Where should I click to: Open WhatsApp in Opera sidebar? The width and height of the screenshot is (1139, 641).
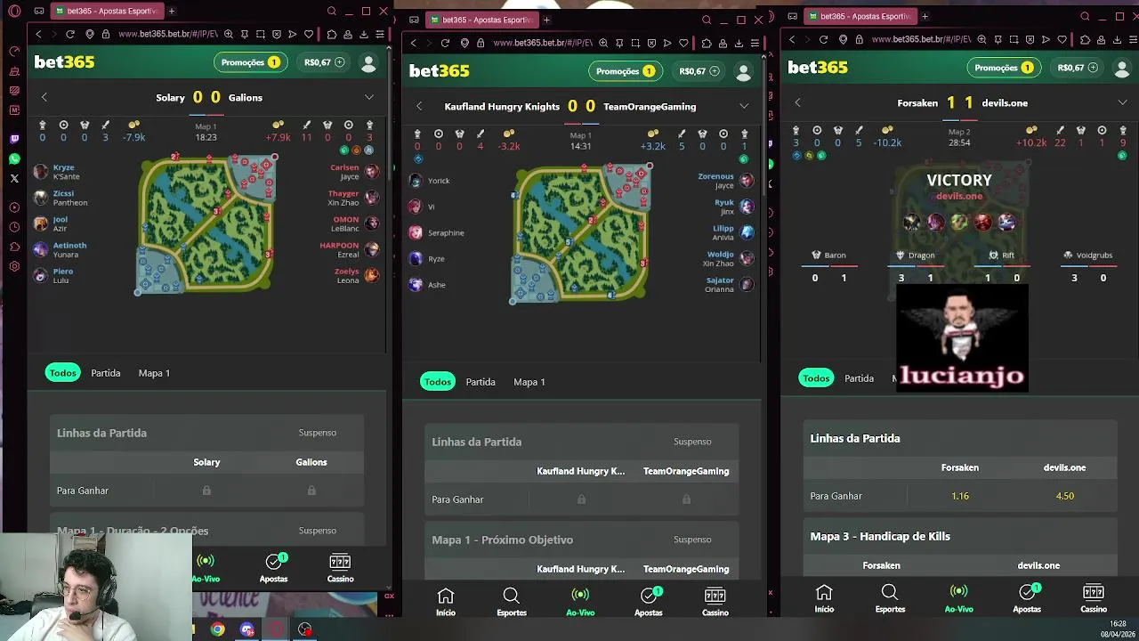pos(14,159)
